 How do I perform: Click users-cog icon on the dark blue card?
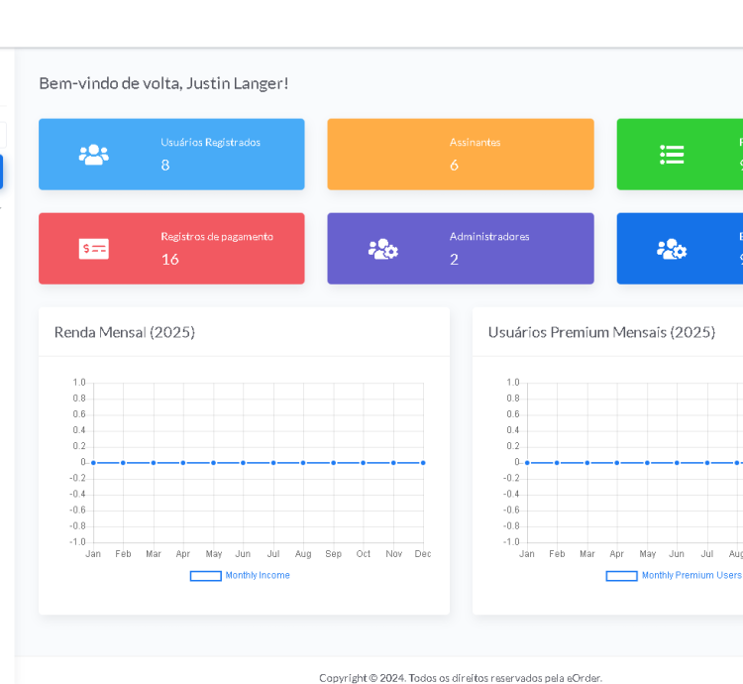tap(672, 249)
